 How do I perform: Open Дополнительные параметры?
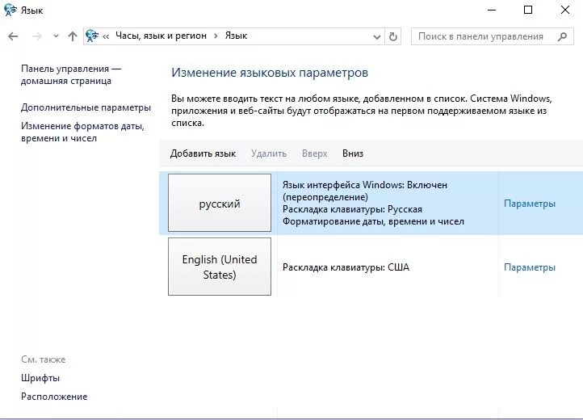tap(86, 107)
